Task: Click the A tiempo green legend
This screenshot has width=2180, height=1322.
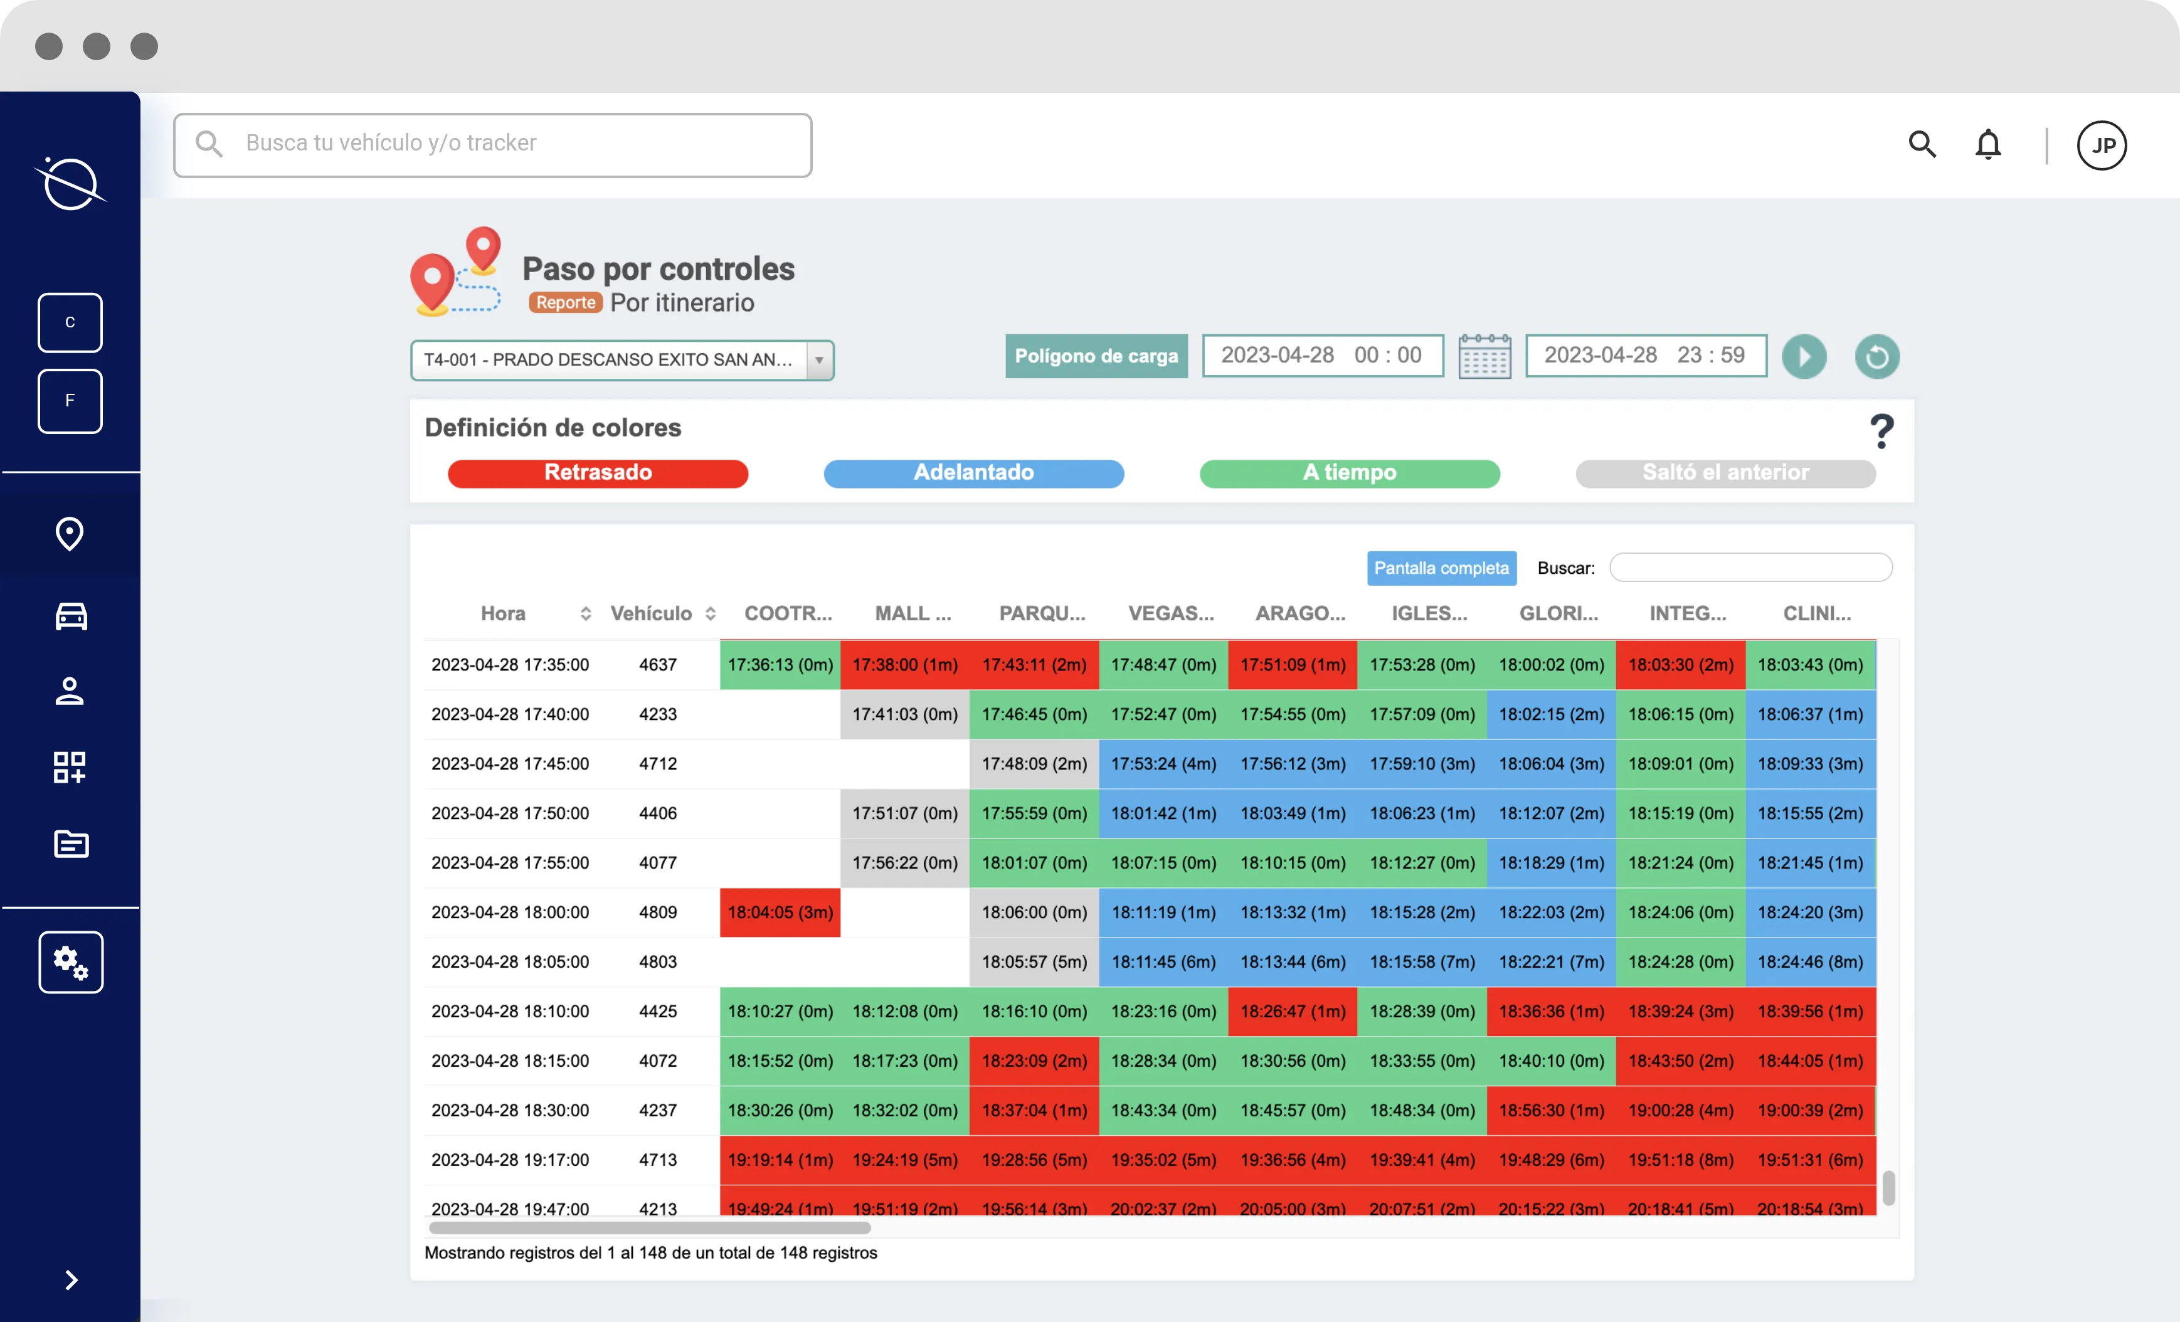Action: point(1349,472)
